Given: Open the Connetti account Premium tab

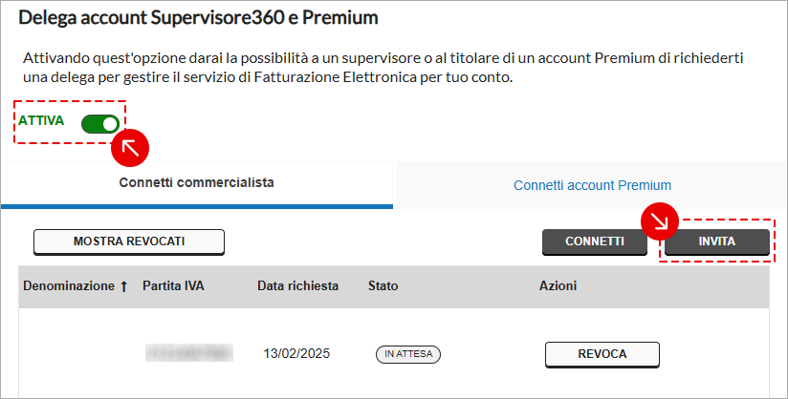Looking at the screenshot, I should coord(592,185).
